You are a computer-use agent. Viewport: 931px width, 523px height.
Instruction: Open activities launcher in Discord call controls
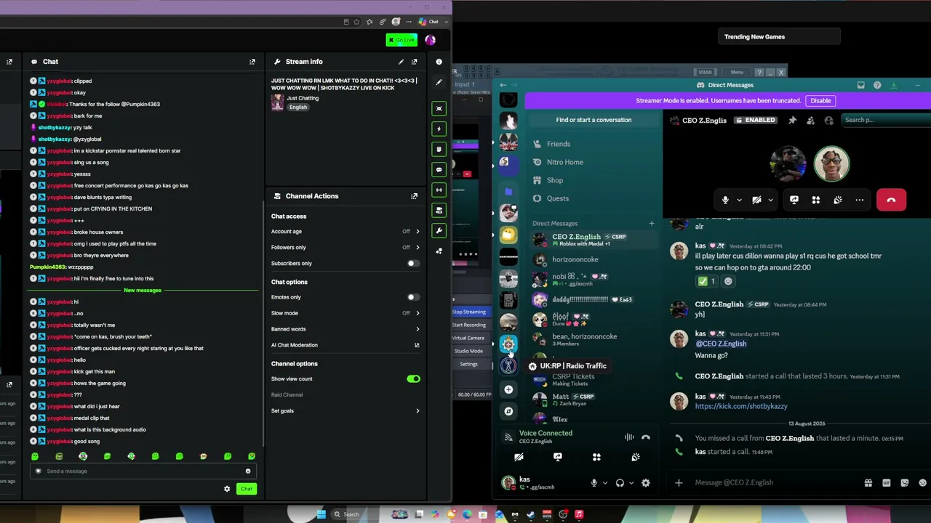(x=816, y=200)
